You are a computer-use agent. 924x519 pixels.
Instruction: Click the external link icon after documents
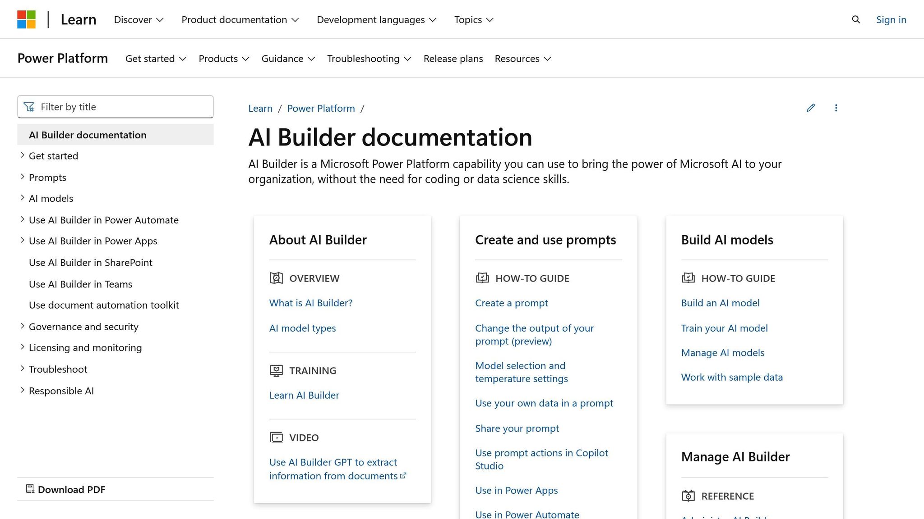(403, 475)
